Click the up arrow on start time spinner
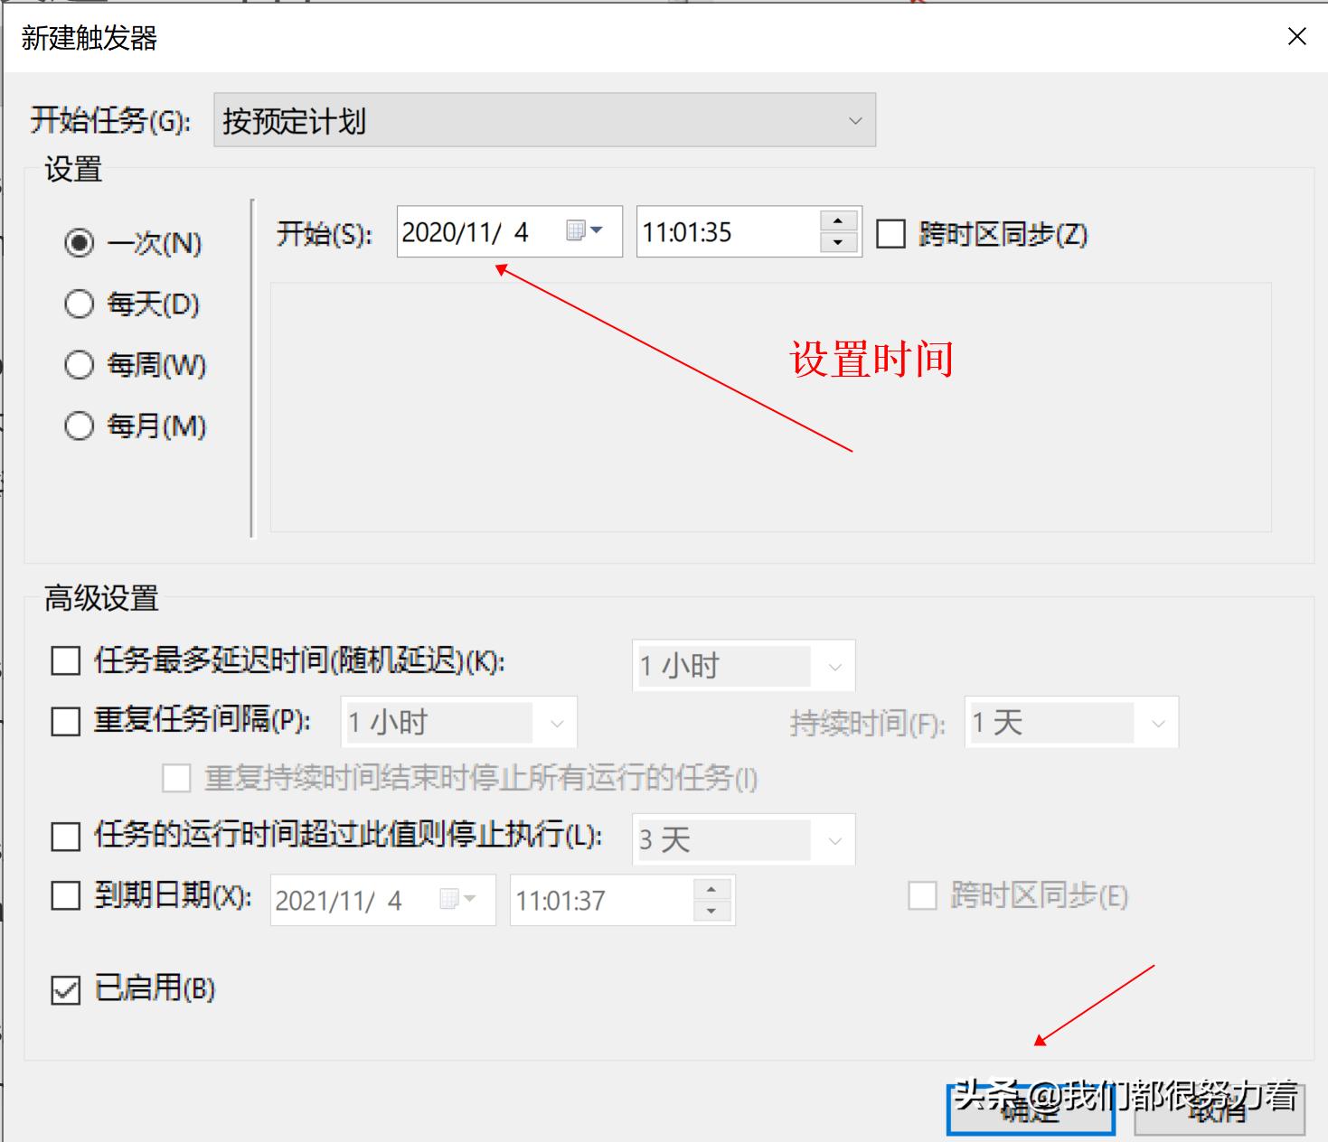Screen dimensions: 1328x1142 pyautogui.click(x=839, y=220)
